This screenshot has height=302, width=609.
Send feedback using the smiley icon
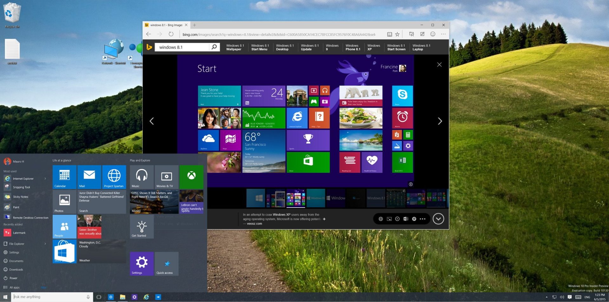pyautogui.click(x=433, y=34)
